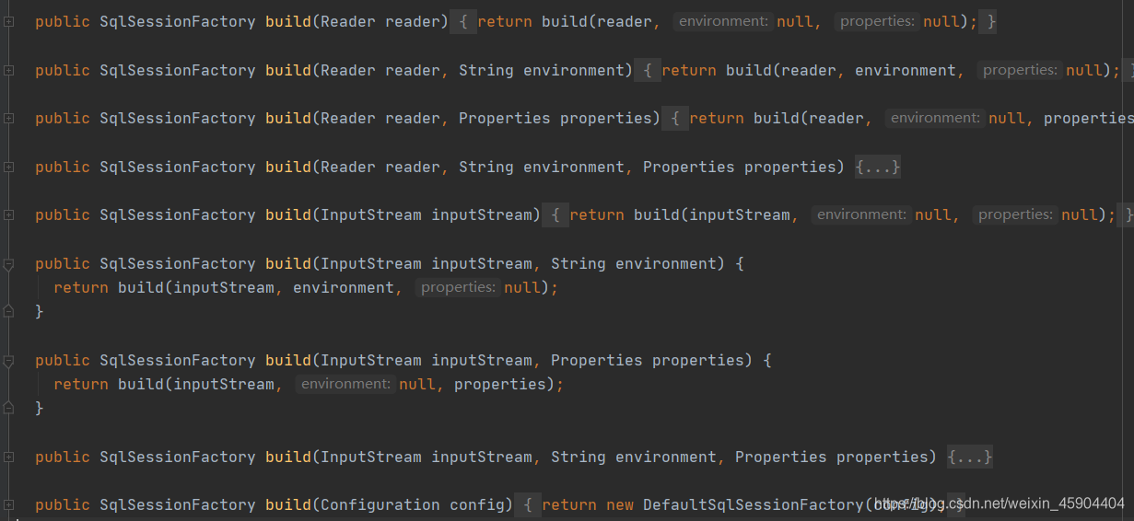Expand gutter fold of build(Configuration config) method

coord(8,505)
